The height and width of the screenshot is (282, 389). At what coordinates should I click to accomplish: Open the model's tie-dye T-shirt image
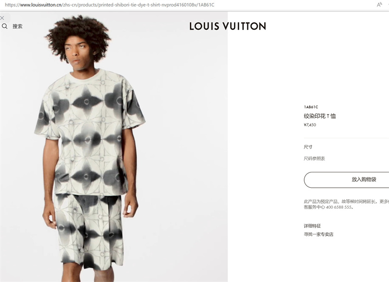coord(89,132)
